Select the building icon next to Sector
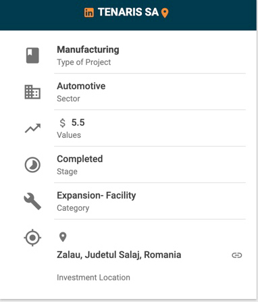This screenshot has height=302, width=258. pyautogui.click(x=32, y=92)
